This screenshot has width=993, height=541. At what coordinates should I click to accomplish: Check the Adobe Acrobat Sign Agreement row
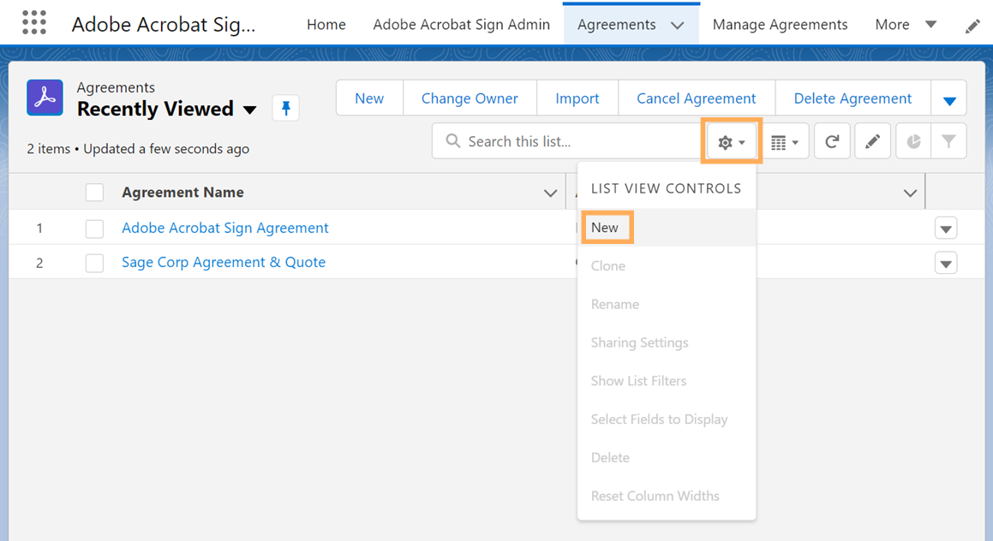click(94, 229)
